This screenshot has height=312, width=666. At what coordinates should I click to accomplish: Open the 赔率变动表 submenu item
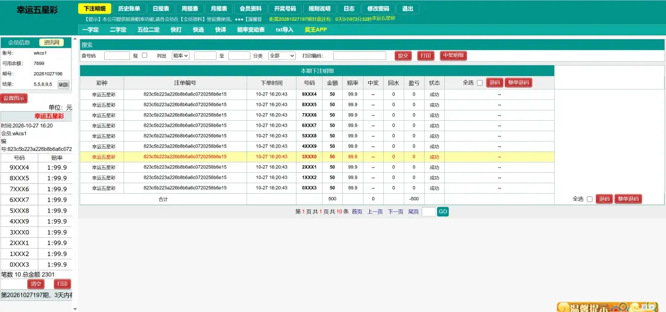coord(251,30)
